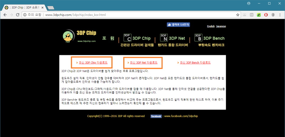Open the www.facebook.com/3dpchip footer link
Image resolution: width=285 pixels, height=137 pixels.
point(181,116)
